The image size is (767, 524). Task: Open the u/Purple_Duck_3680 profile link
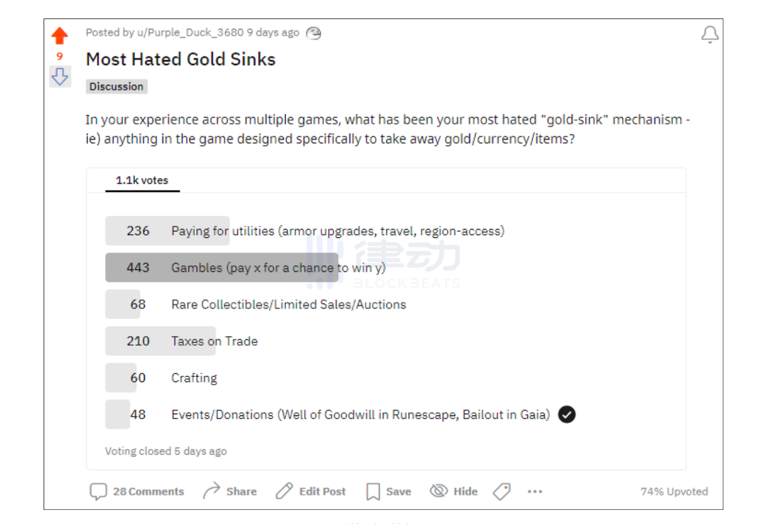[x=190, y=33]
